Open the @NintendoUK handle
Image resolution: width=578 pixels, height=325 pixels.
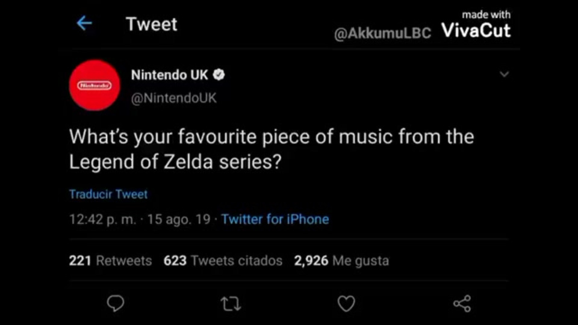pos(174,98)
